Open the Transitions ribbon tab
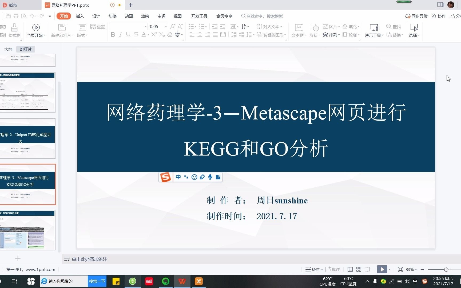 click(112, 16)
